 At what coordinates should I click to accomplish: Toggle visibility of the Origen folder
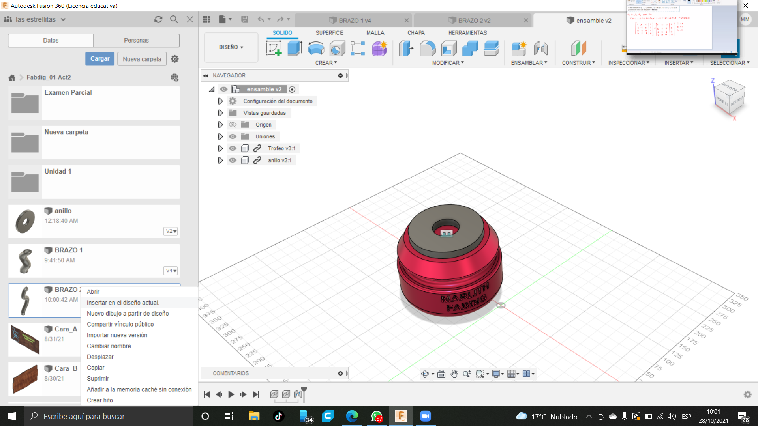click(233, 125)
